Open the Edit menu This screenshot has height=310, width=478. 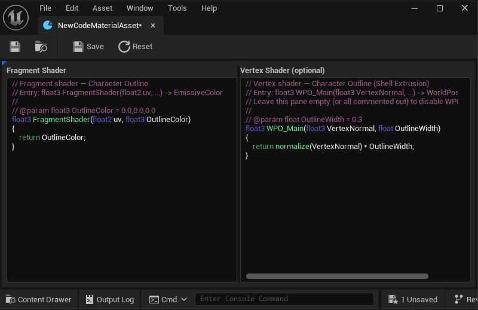pyautogui.click(x=72, y=8)
